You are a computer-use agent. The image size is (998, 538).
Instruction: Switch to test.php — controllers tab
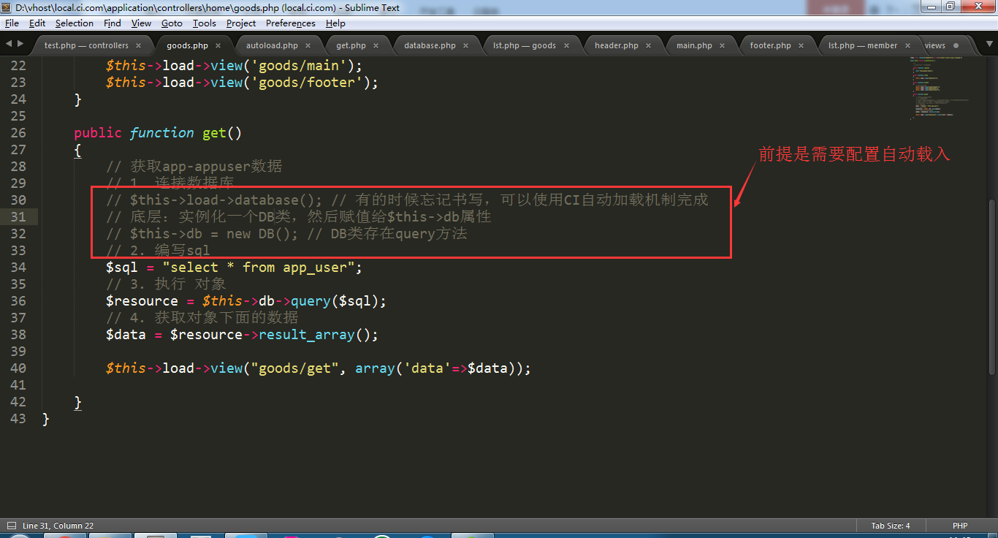(85, 45)
